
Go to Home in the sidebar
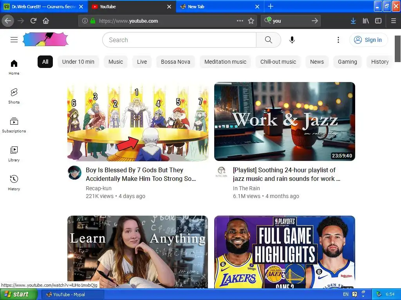point(14,67)
